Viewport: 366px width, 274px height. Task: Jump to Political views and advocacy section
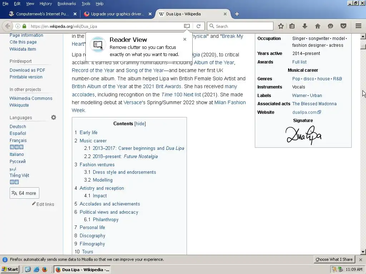click(109, 212)
